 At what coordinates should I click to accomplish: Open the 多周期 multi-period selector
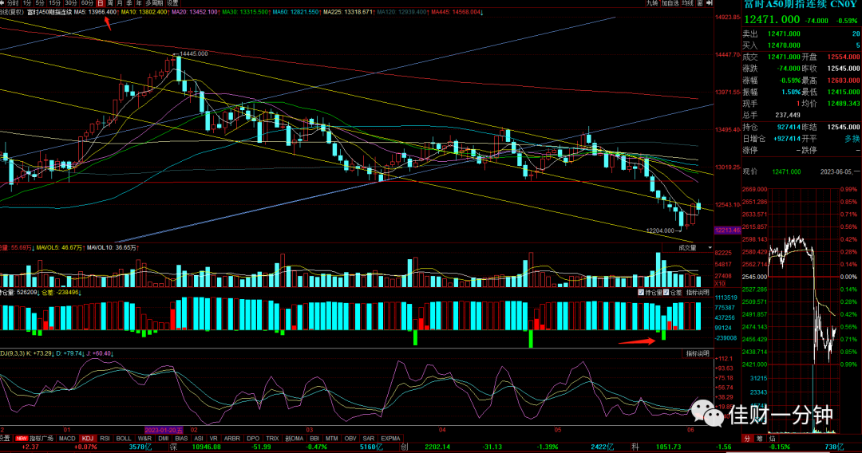coord(155,3)
